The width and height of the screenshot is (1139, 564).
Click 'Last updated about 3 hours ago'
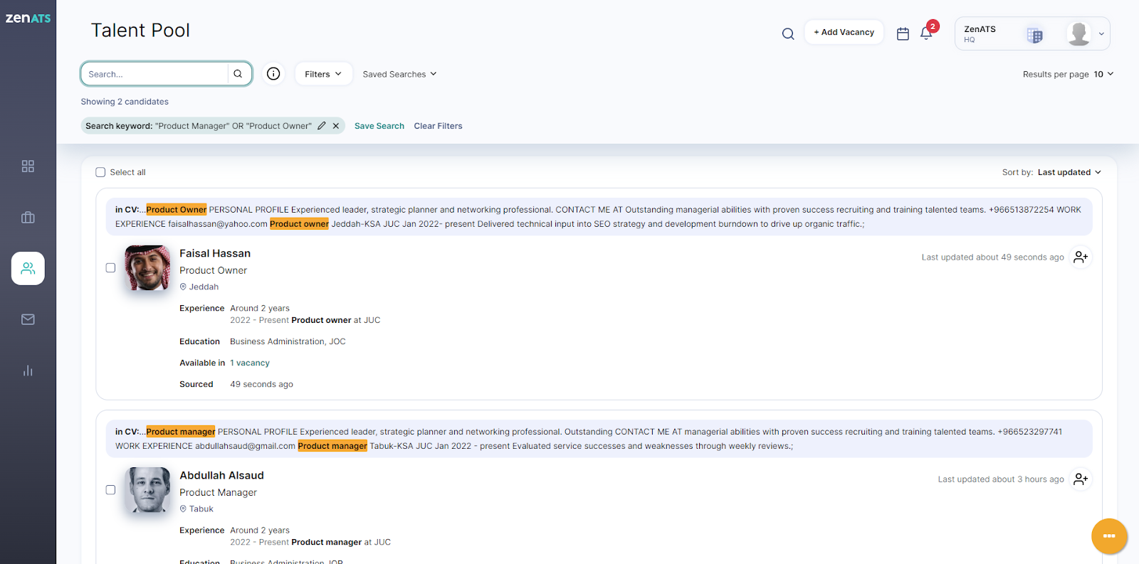(x=1001, y=479)
